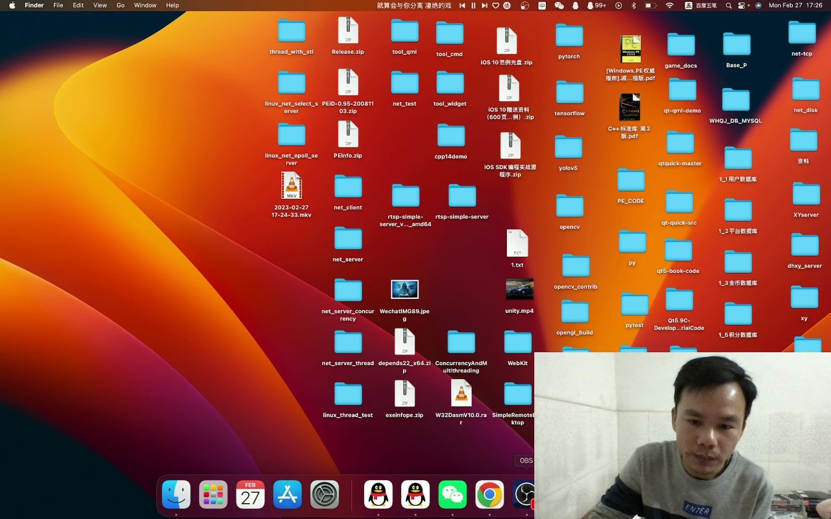This screenshot has width=831, height=519.
Task: Click the Bluetooth status icon
Action: [634, 5]
